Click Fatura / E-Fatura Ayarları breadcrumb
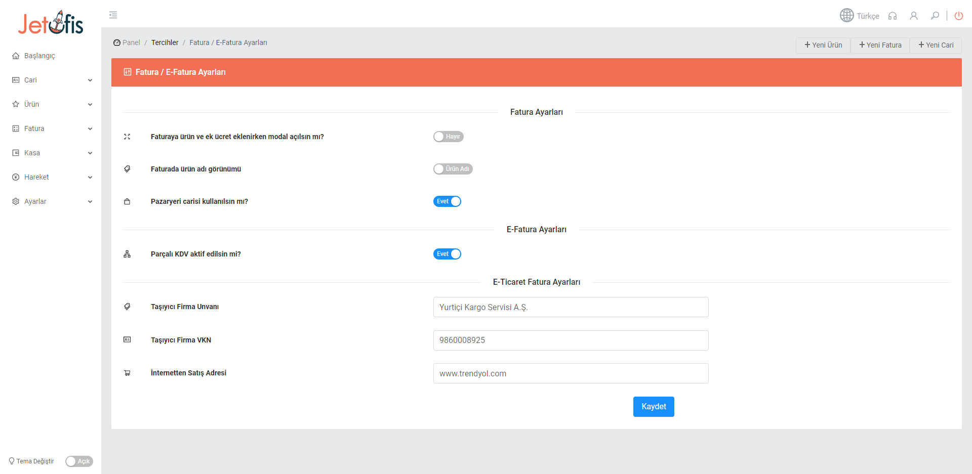Viewport: 972px width, 474px height. (228, 42)
